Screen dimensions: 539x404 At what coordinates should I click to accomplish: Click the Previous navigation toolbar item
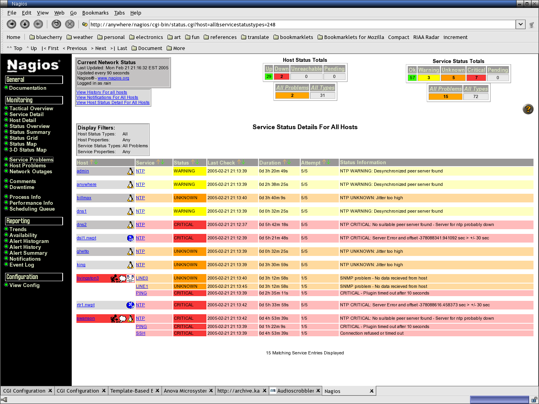75,48
